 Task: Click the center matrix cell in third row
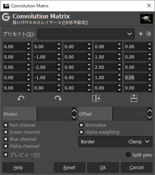[75, 67]
